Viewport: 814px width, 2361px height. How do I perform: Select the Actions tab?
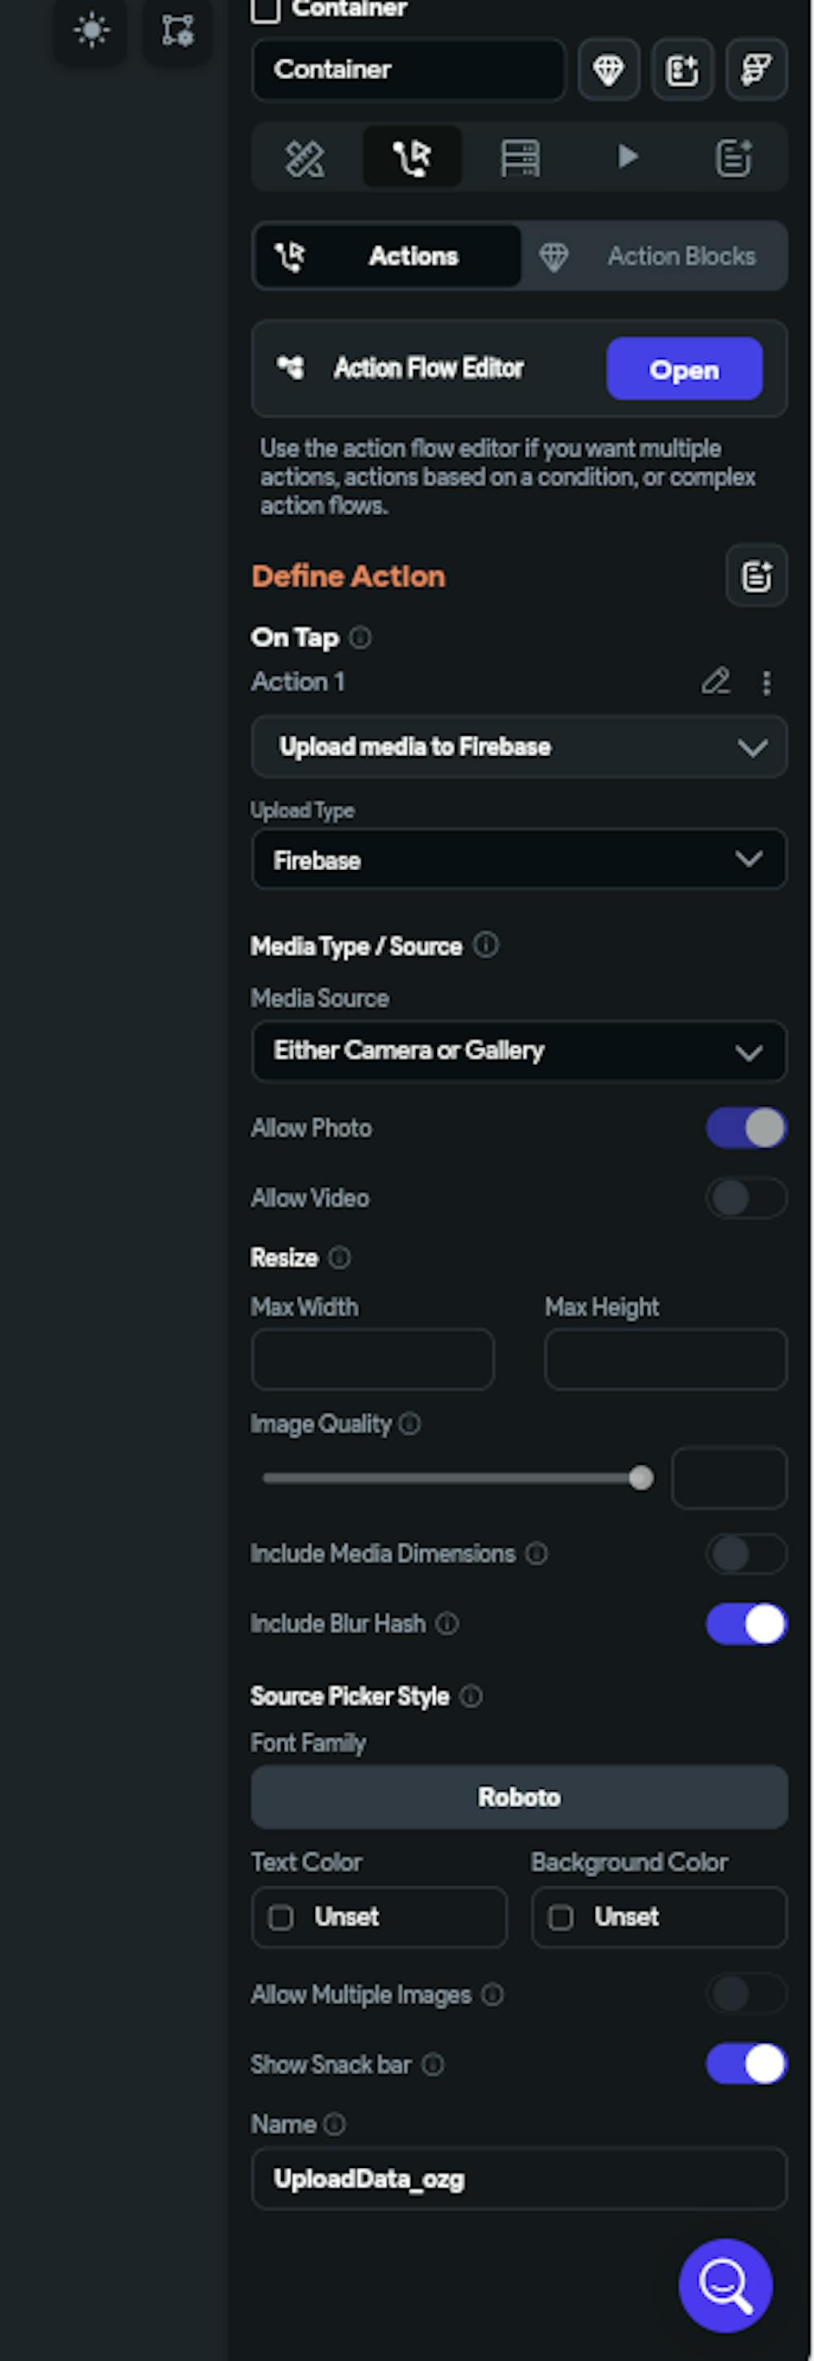387,257
